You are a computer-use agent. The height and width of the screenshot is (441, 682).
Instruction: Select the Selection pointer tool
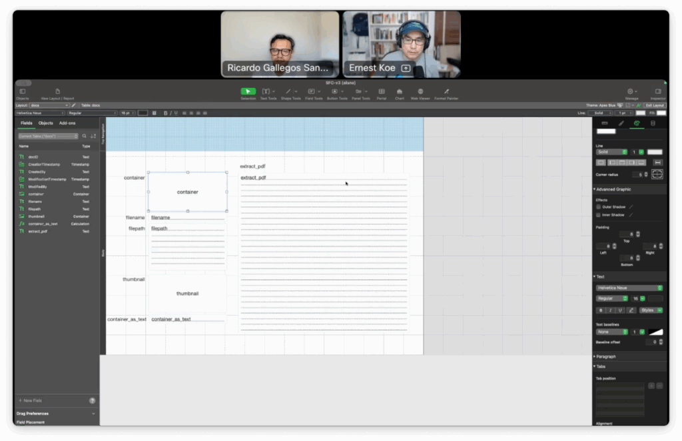[x=248, y=91]
